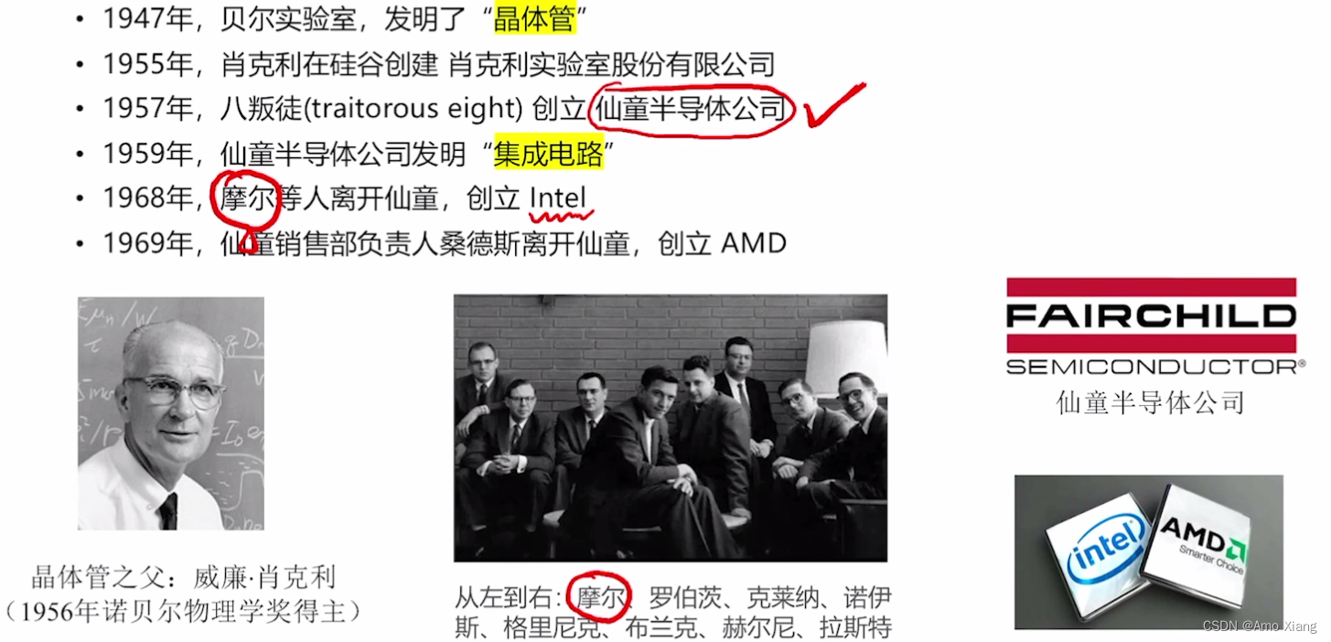This screenshot has height=642, width=1331.
Task: Click the circled 摩尔 in photo caption
Action: coord(602,599)
